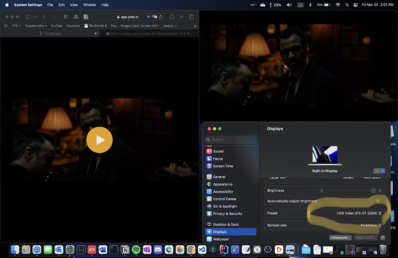
Task: Open the Apple menu
Action: click(7, 5)
